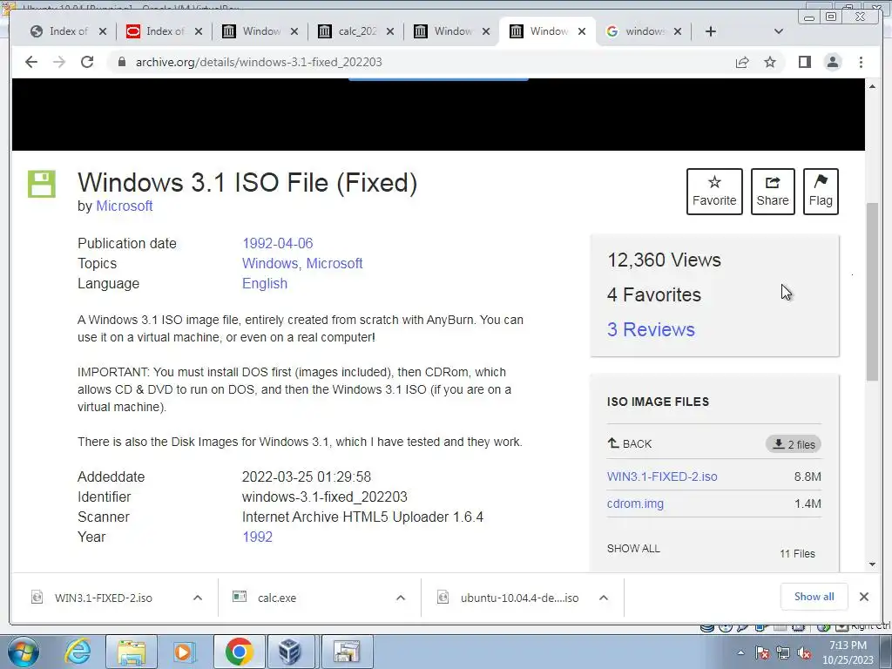This screenshot has height=669, width=892.
Task: Close the active Windows 3.1 tab
Action: [x=581, y=31]
